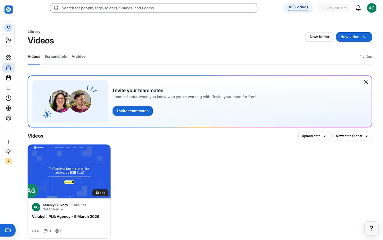Switch to the Screenshots tab
The image size is (383, 240).
click(56, 56)
